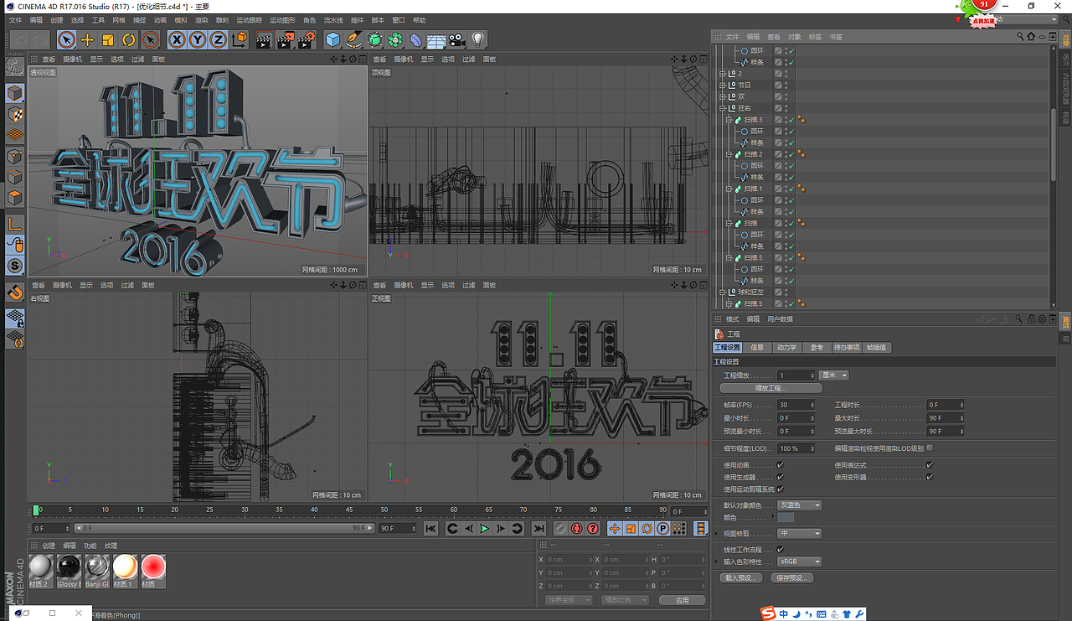This screenshot has height=621, width=1072.
Task: Add a light object
Action: [478, 39]
